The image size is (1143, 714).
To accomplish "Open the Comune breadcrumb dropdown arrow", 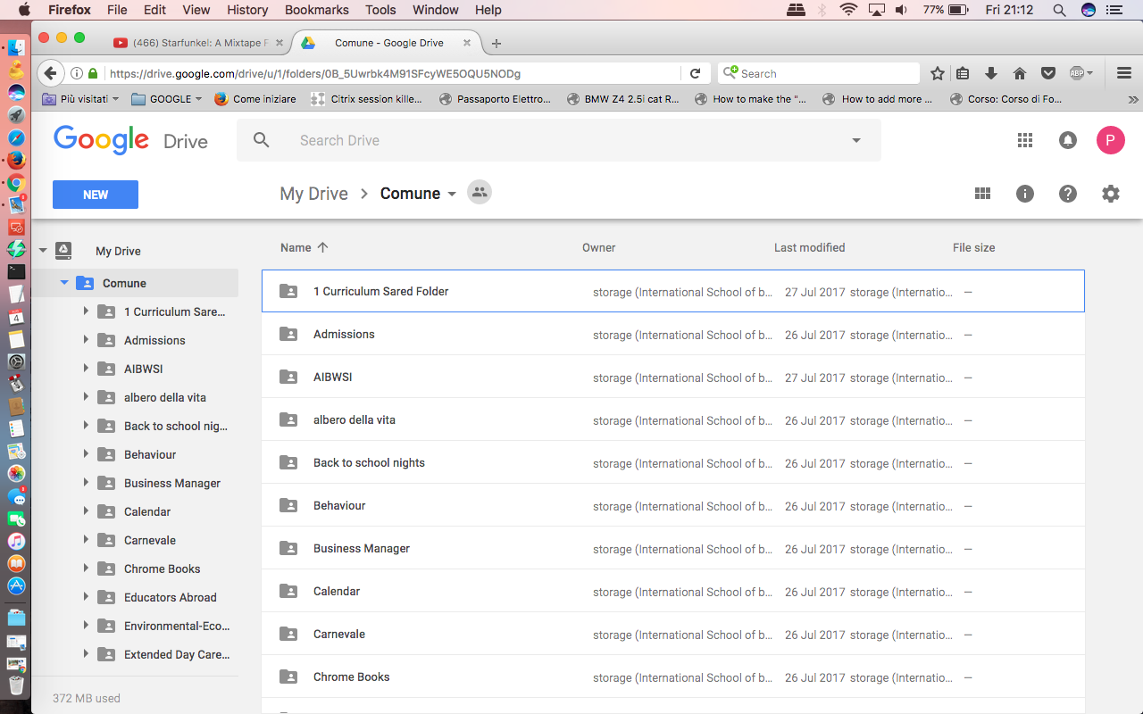I will tap(452, 195).
